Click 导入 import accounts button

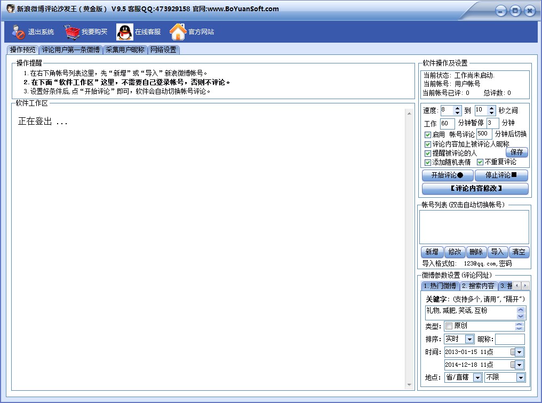(x=497, y=252)
